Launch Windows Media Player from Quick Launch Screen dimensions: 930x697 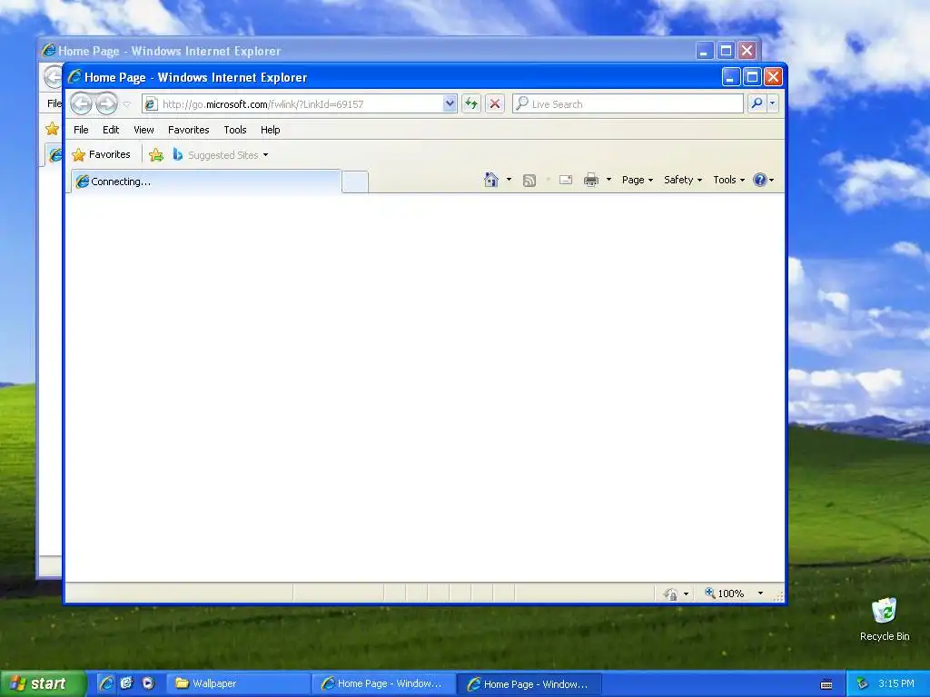(x=147, y=683)
